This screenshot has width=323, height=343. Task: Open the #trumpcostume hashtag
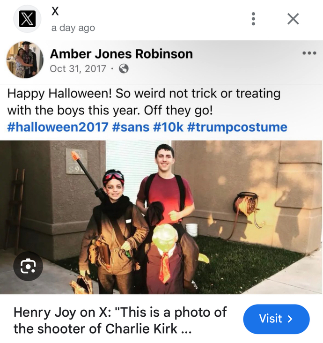click(237, 127)
